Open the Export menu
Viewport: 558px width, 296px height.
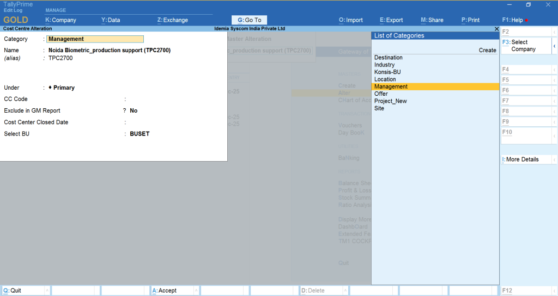tap(391, 20)
